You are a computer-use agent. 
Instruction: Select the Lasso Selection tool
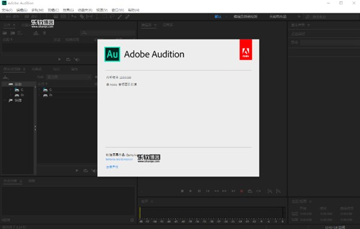(x=112, y=17)
